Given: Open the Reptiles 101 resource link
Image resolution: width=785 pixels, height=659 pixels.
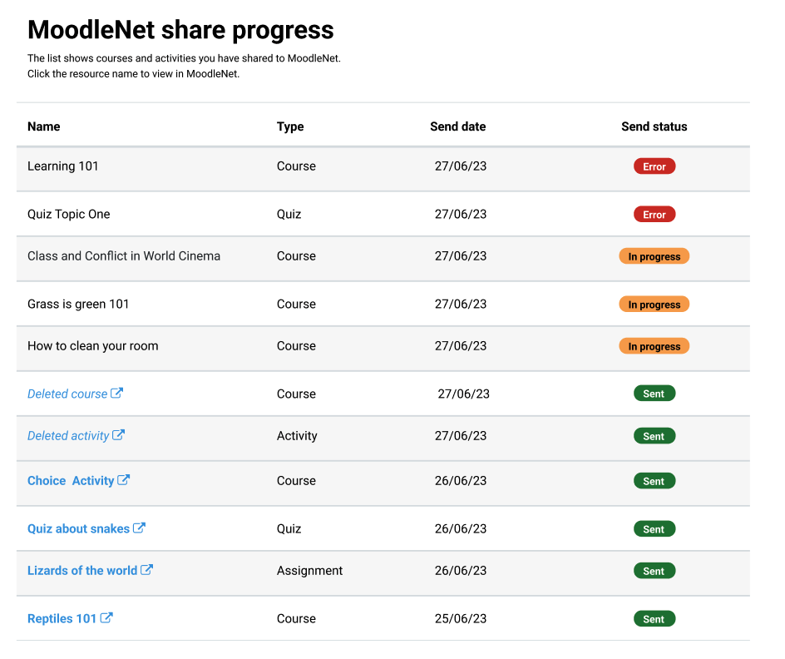Looking at the screenshot, I should [x=62, y=619].
